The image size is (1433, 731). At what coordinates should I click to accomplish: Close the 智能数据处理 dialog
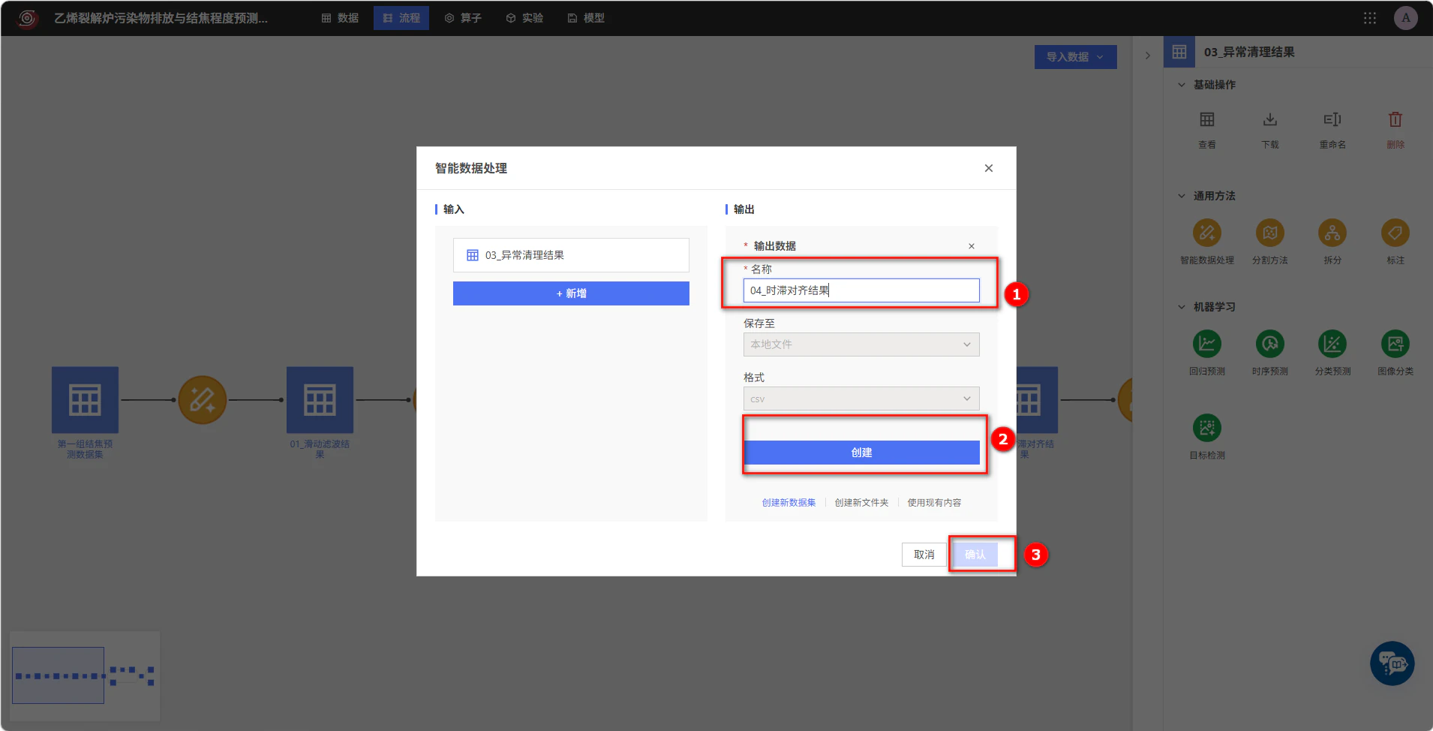click(x=988, y=168)
